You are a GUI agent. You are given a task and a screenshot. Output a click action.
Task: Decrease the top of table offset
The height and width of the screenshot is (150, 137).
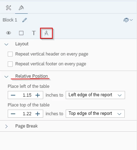point(13,114)
